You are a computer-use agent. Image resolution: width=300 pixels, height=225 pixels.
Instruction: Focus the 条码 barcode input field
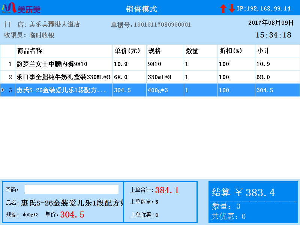click(x=72, y=189)
